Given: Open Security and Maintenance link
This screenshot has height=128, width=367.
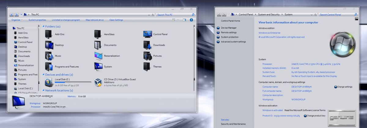Looking at the screenshot, I should click(233, 124).
